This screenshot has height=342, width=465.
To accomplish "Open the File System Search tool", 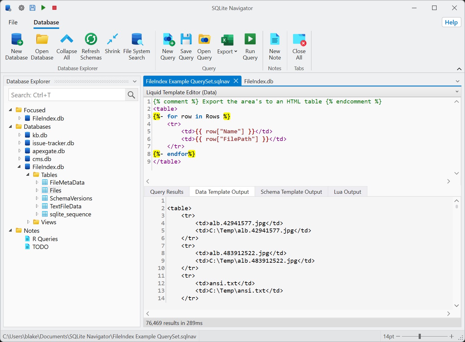I will coord(137,46).
